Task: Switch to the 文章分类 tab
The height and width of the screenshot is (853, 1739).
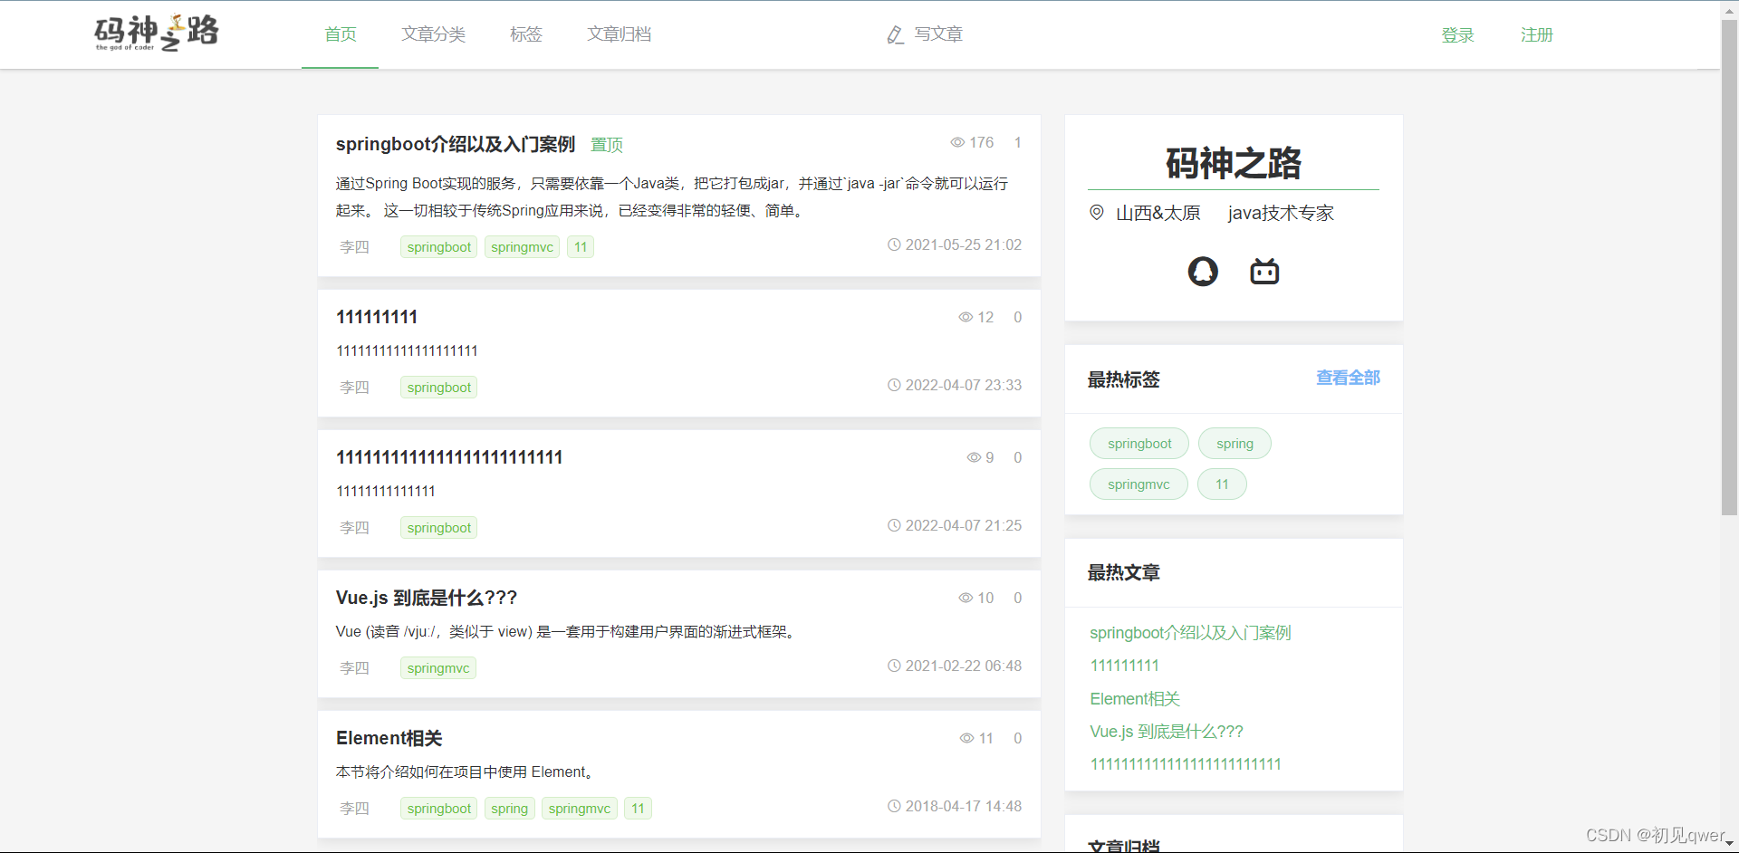Action: pos(433,34)
